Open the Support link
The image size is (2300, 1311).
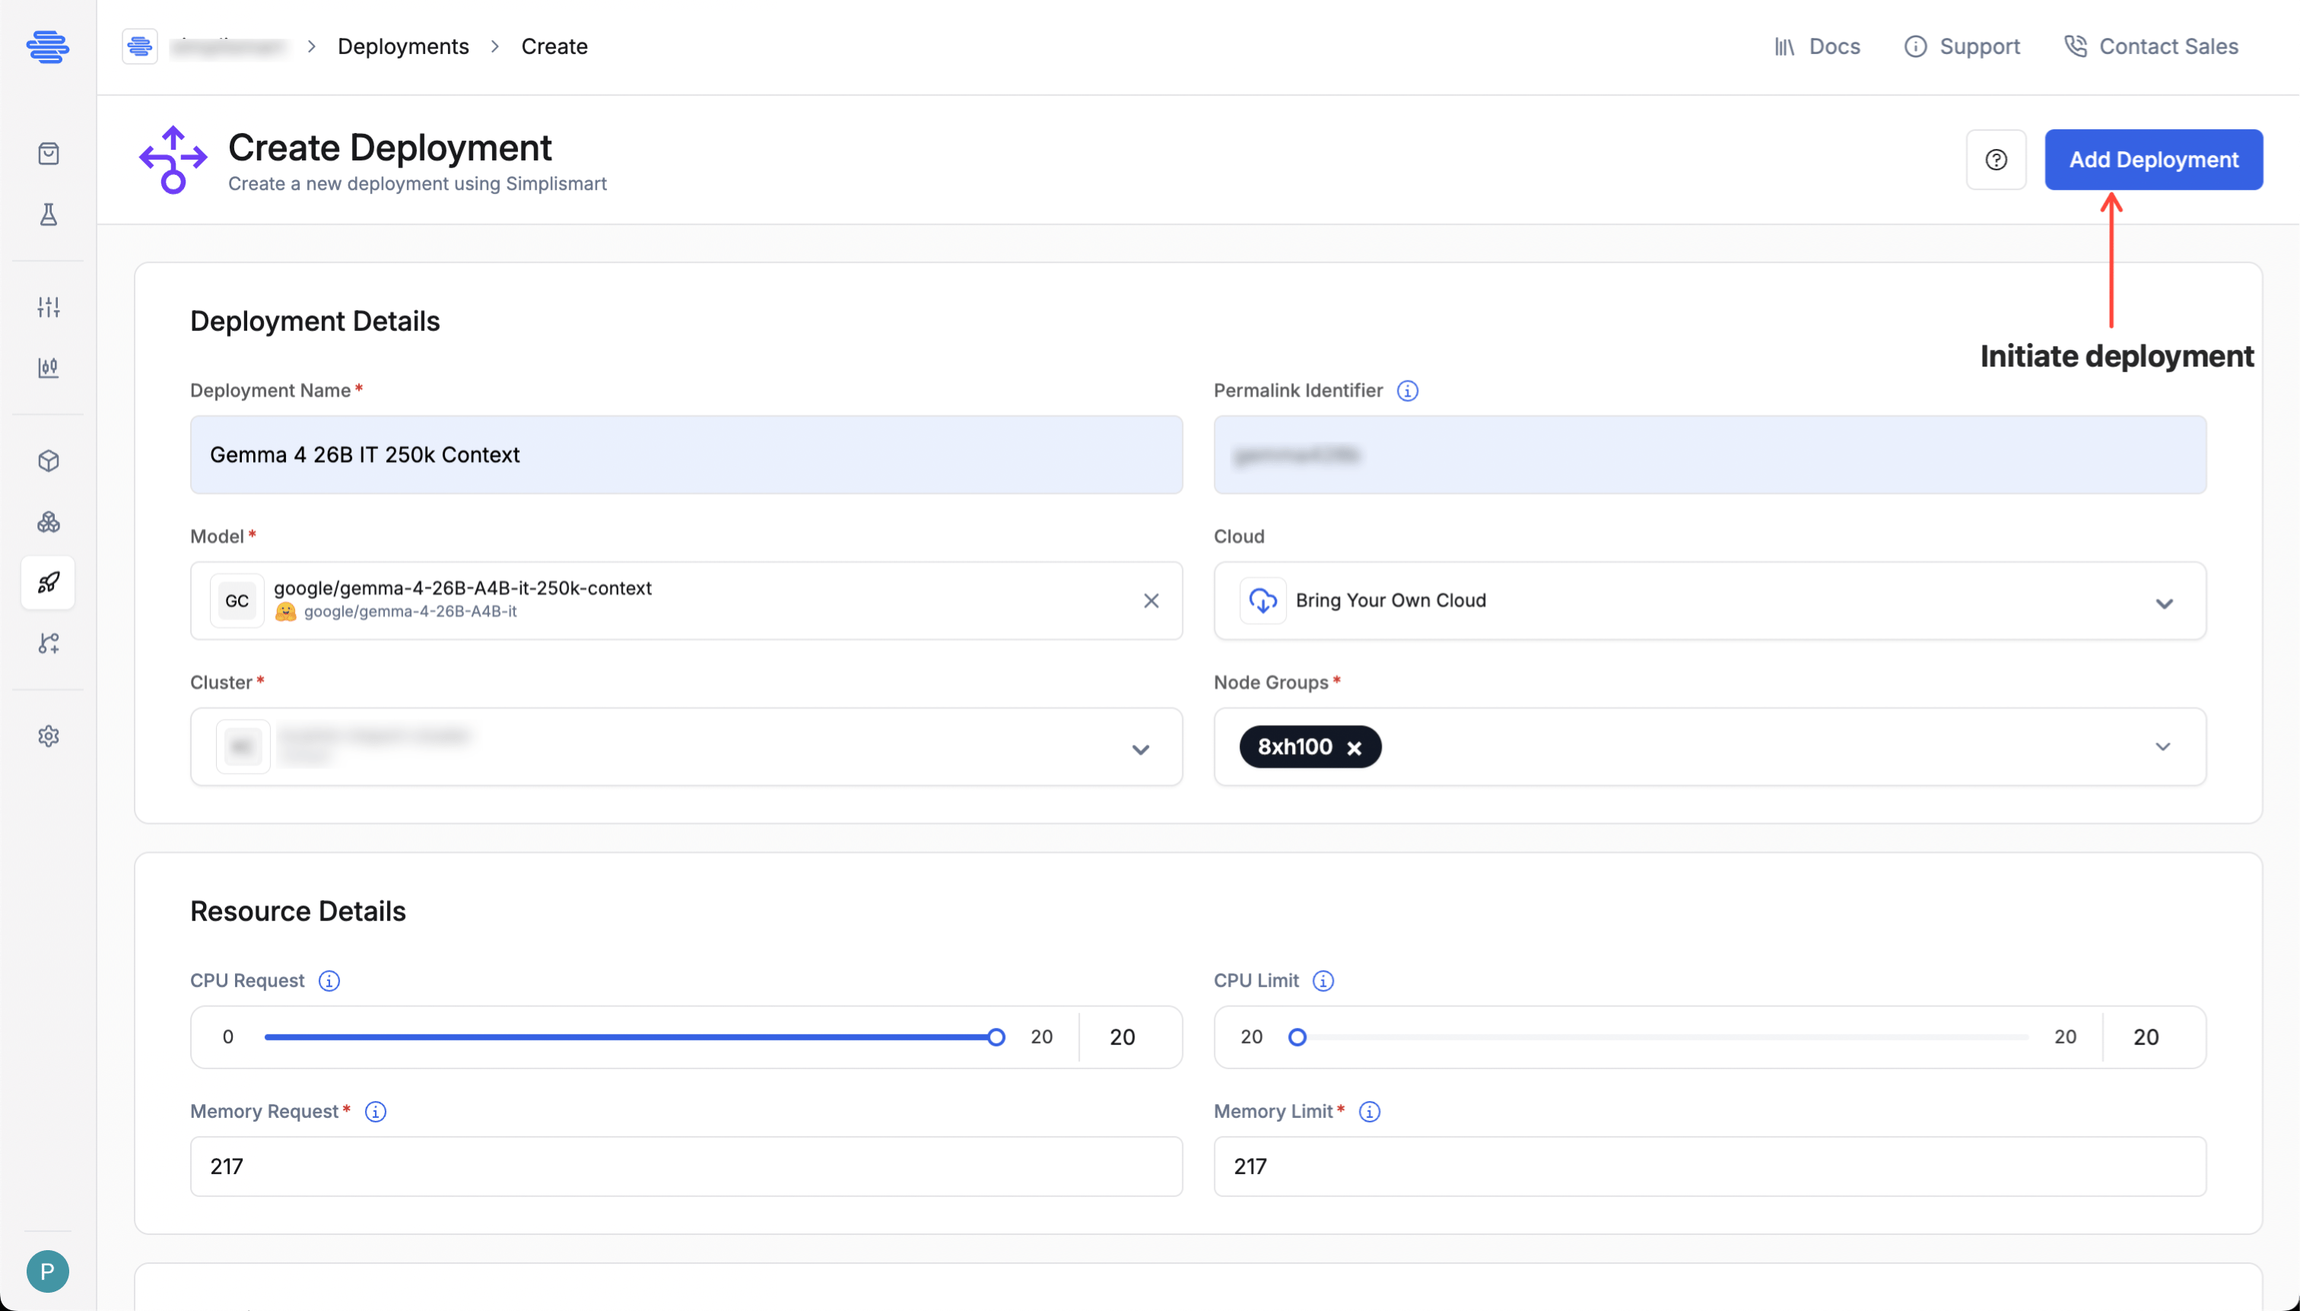click(x=1962, y=46)
